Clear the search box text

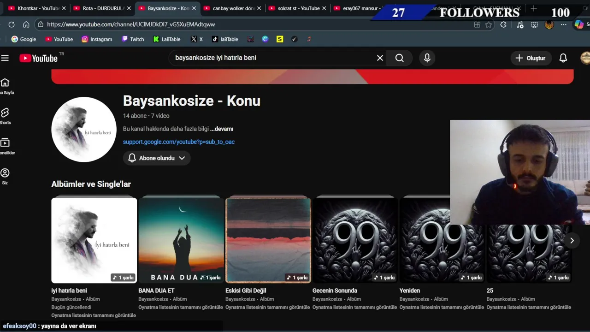point(380,58)
